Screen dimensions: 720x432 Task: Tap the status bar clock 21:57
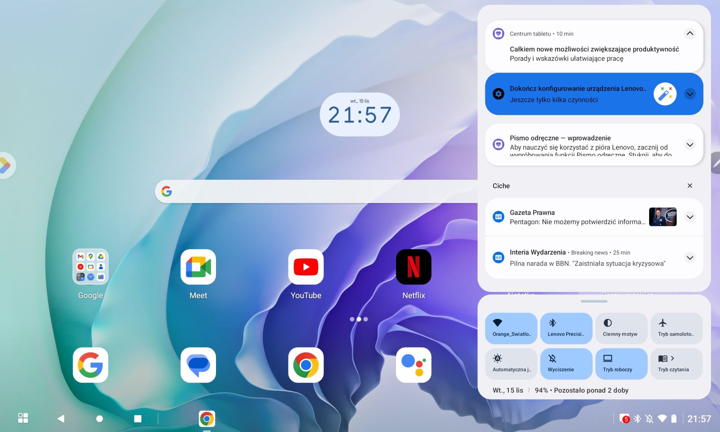[699, 419]
